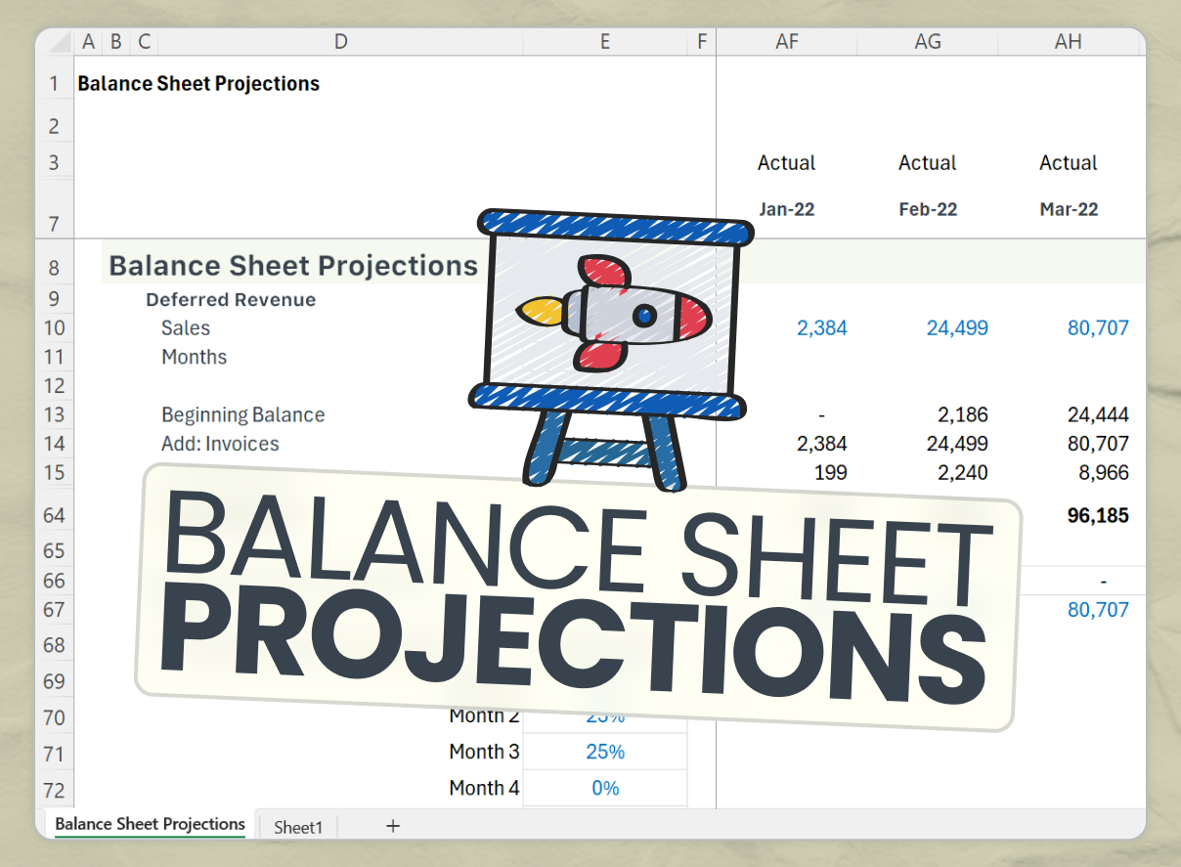Select row 10 by its row number
This screenshot has height=867, width=1181.
click(55, 327)
